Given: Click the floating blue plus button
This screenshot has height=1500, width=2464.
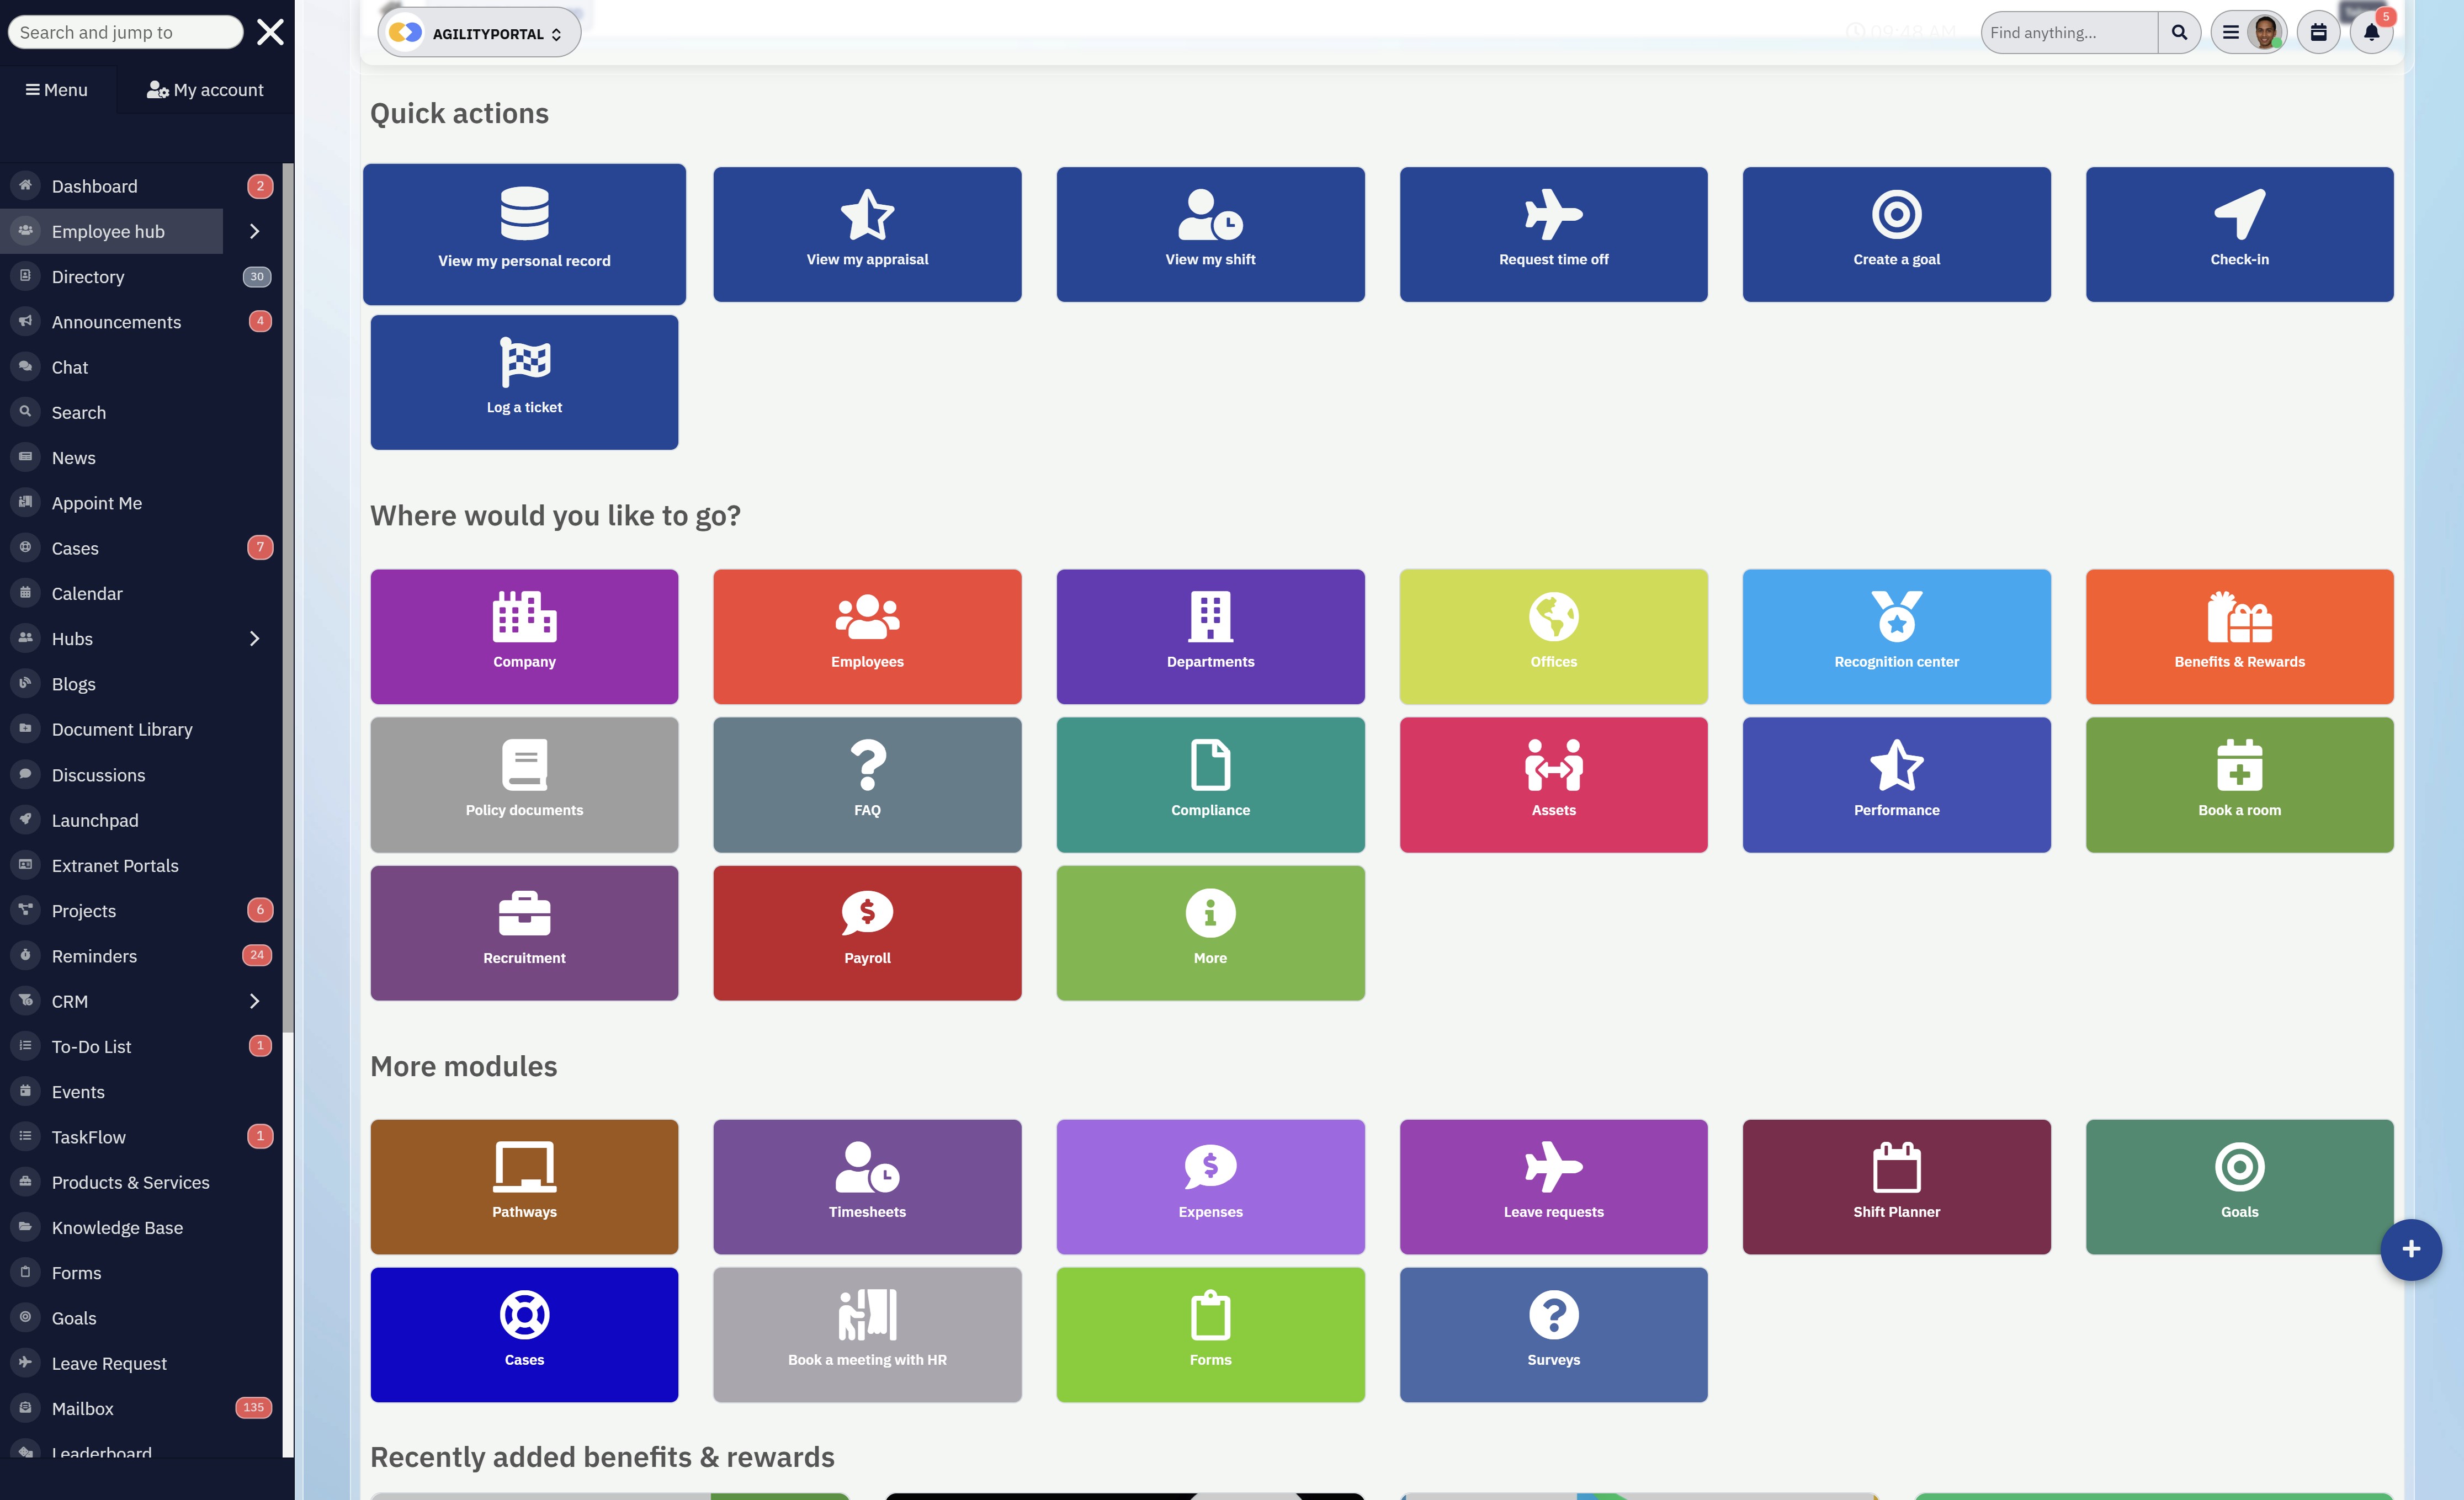Looking at the screenshot, I should coord(2410,1249).
